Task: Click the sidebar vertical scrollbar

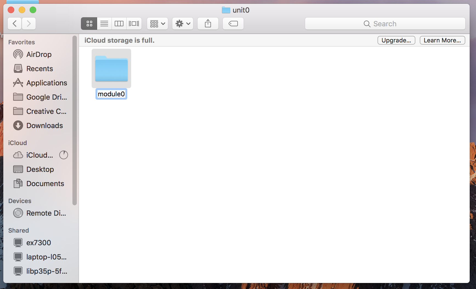Action: coord(75,120)
